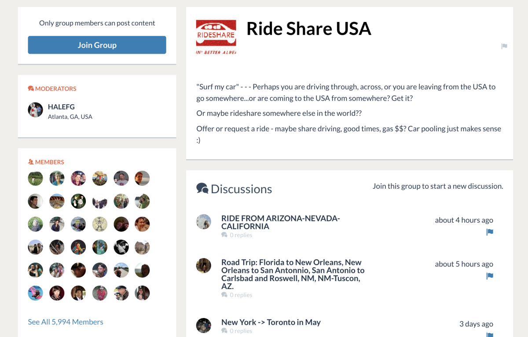Click the Join this group to start a discussion text
528x337 pixels.
(438, 186)
